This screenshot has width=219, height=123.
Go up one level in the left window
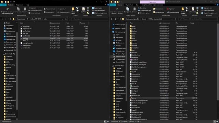11,19
